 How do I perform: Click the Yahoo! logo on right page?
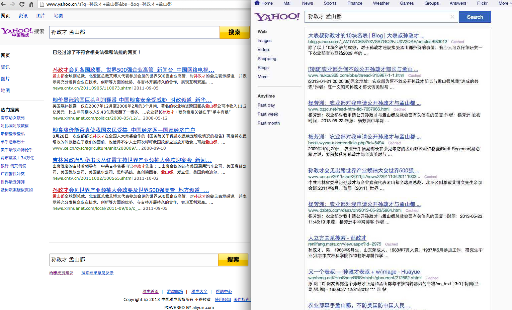point(277,16)
